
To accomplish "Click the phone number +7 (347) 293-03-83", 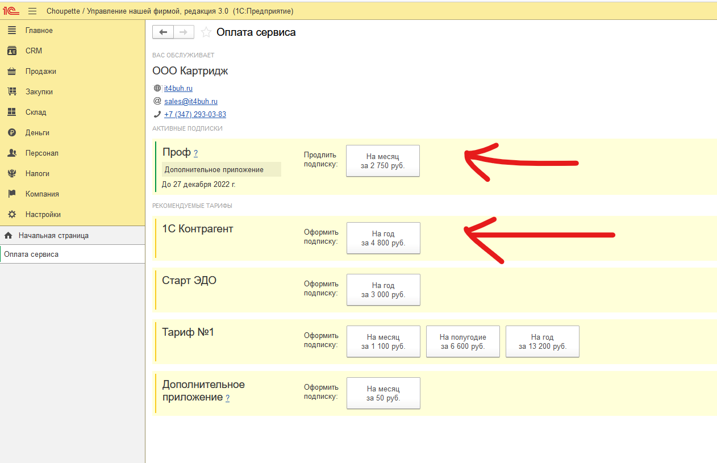I will pos(195,114).
